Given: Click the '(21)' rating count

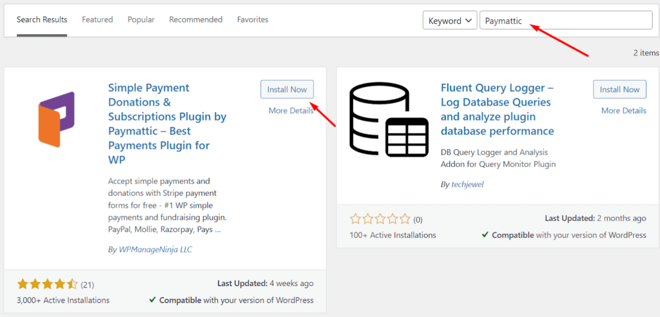Looking at the screenshot, I should [x=87, y=285].
